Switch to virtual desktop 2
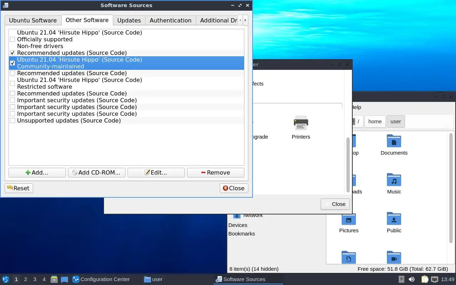 click(26, 279)
